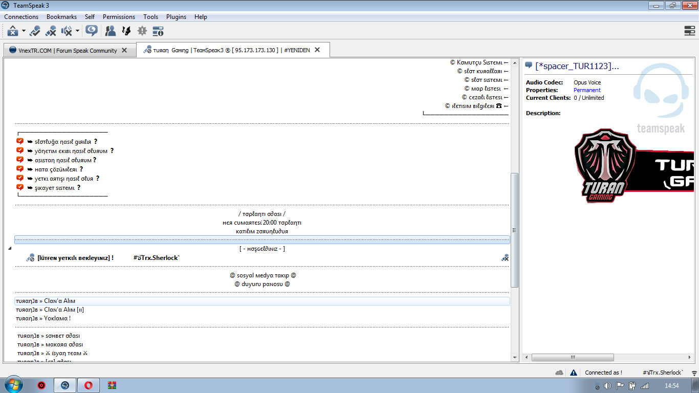Click the server info toolbar icon
This screenshot has height=393, width=699.
[158, 31]
